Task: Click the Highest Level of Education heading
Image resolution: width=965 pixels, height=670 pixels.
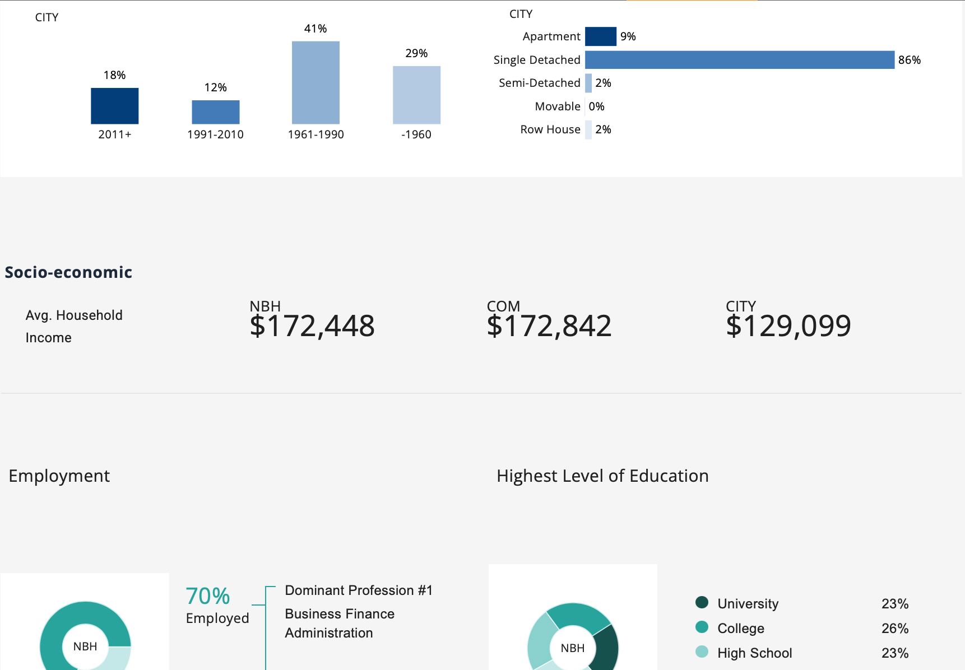Action: click(602, 476)
